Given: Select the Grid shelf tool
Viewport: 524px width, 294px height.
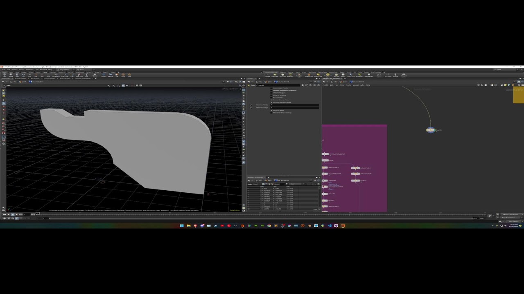Looking at the screenshot, I should tap(29, 75).
